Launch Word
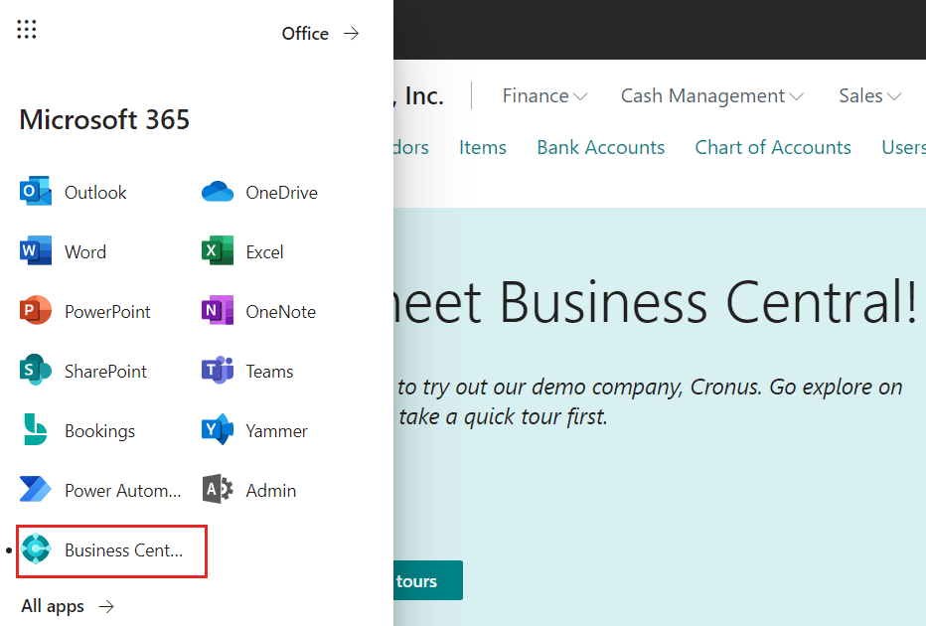Image resolution: width=926 pixels, height=626 pixels. coord(85,251)
